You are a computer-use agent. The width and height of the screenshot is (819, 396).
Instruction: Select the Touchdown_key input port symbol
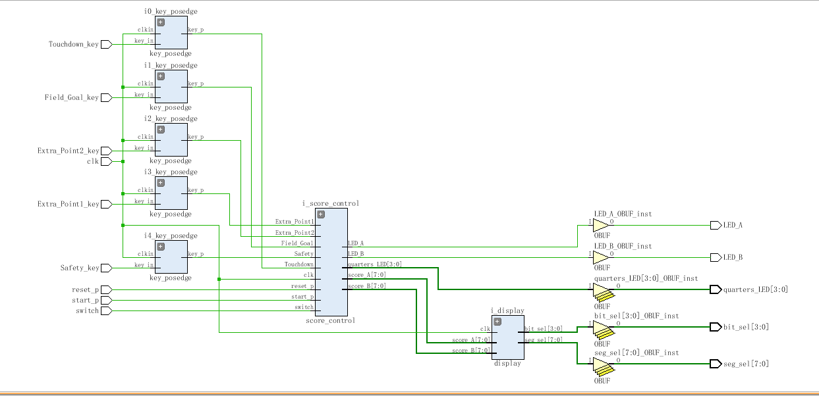pyautogui.click(x=106, y=44)
